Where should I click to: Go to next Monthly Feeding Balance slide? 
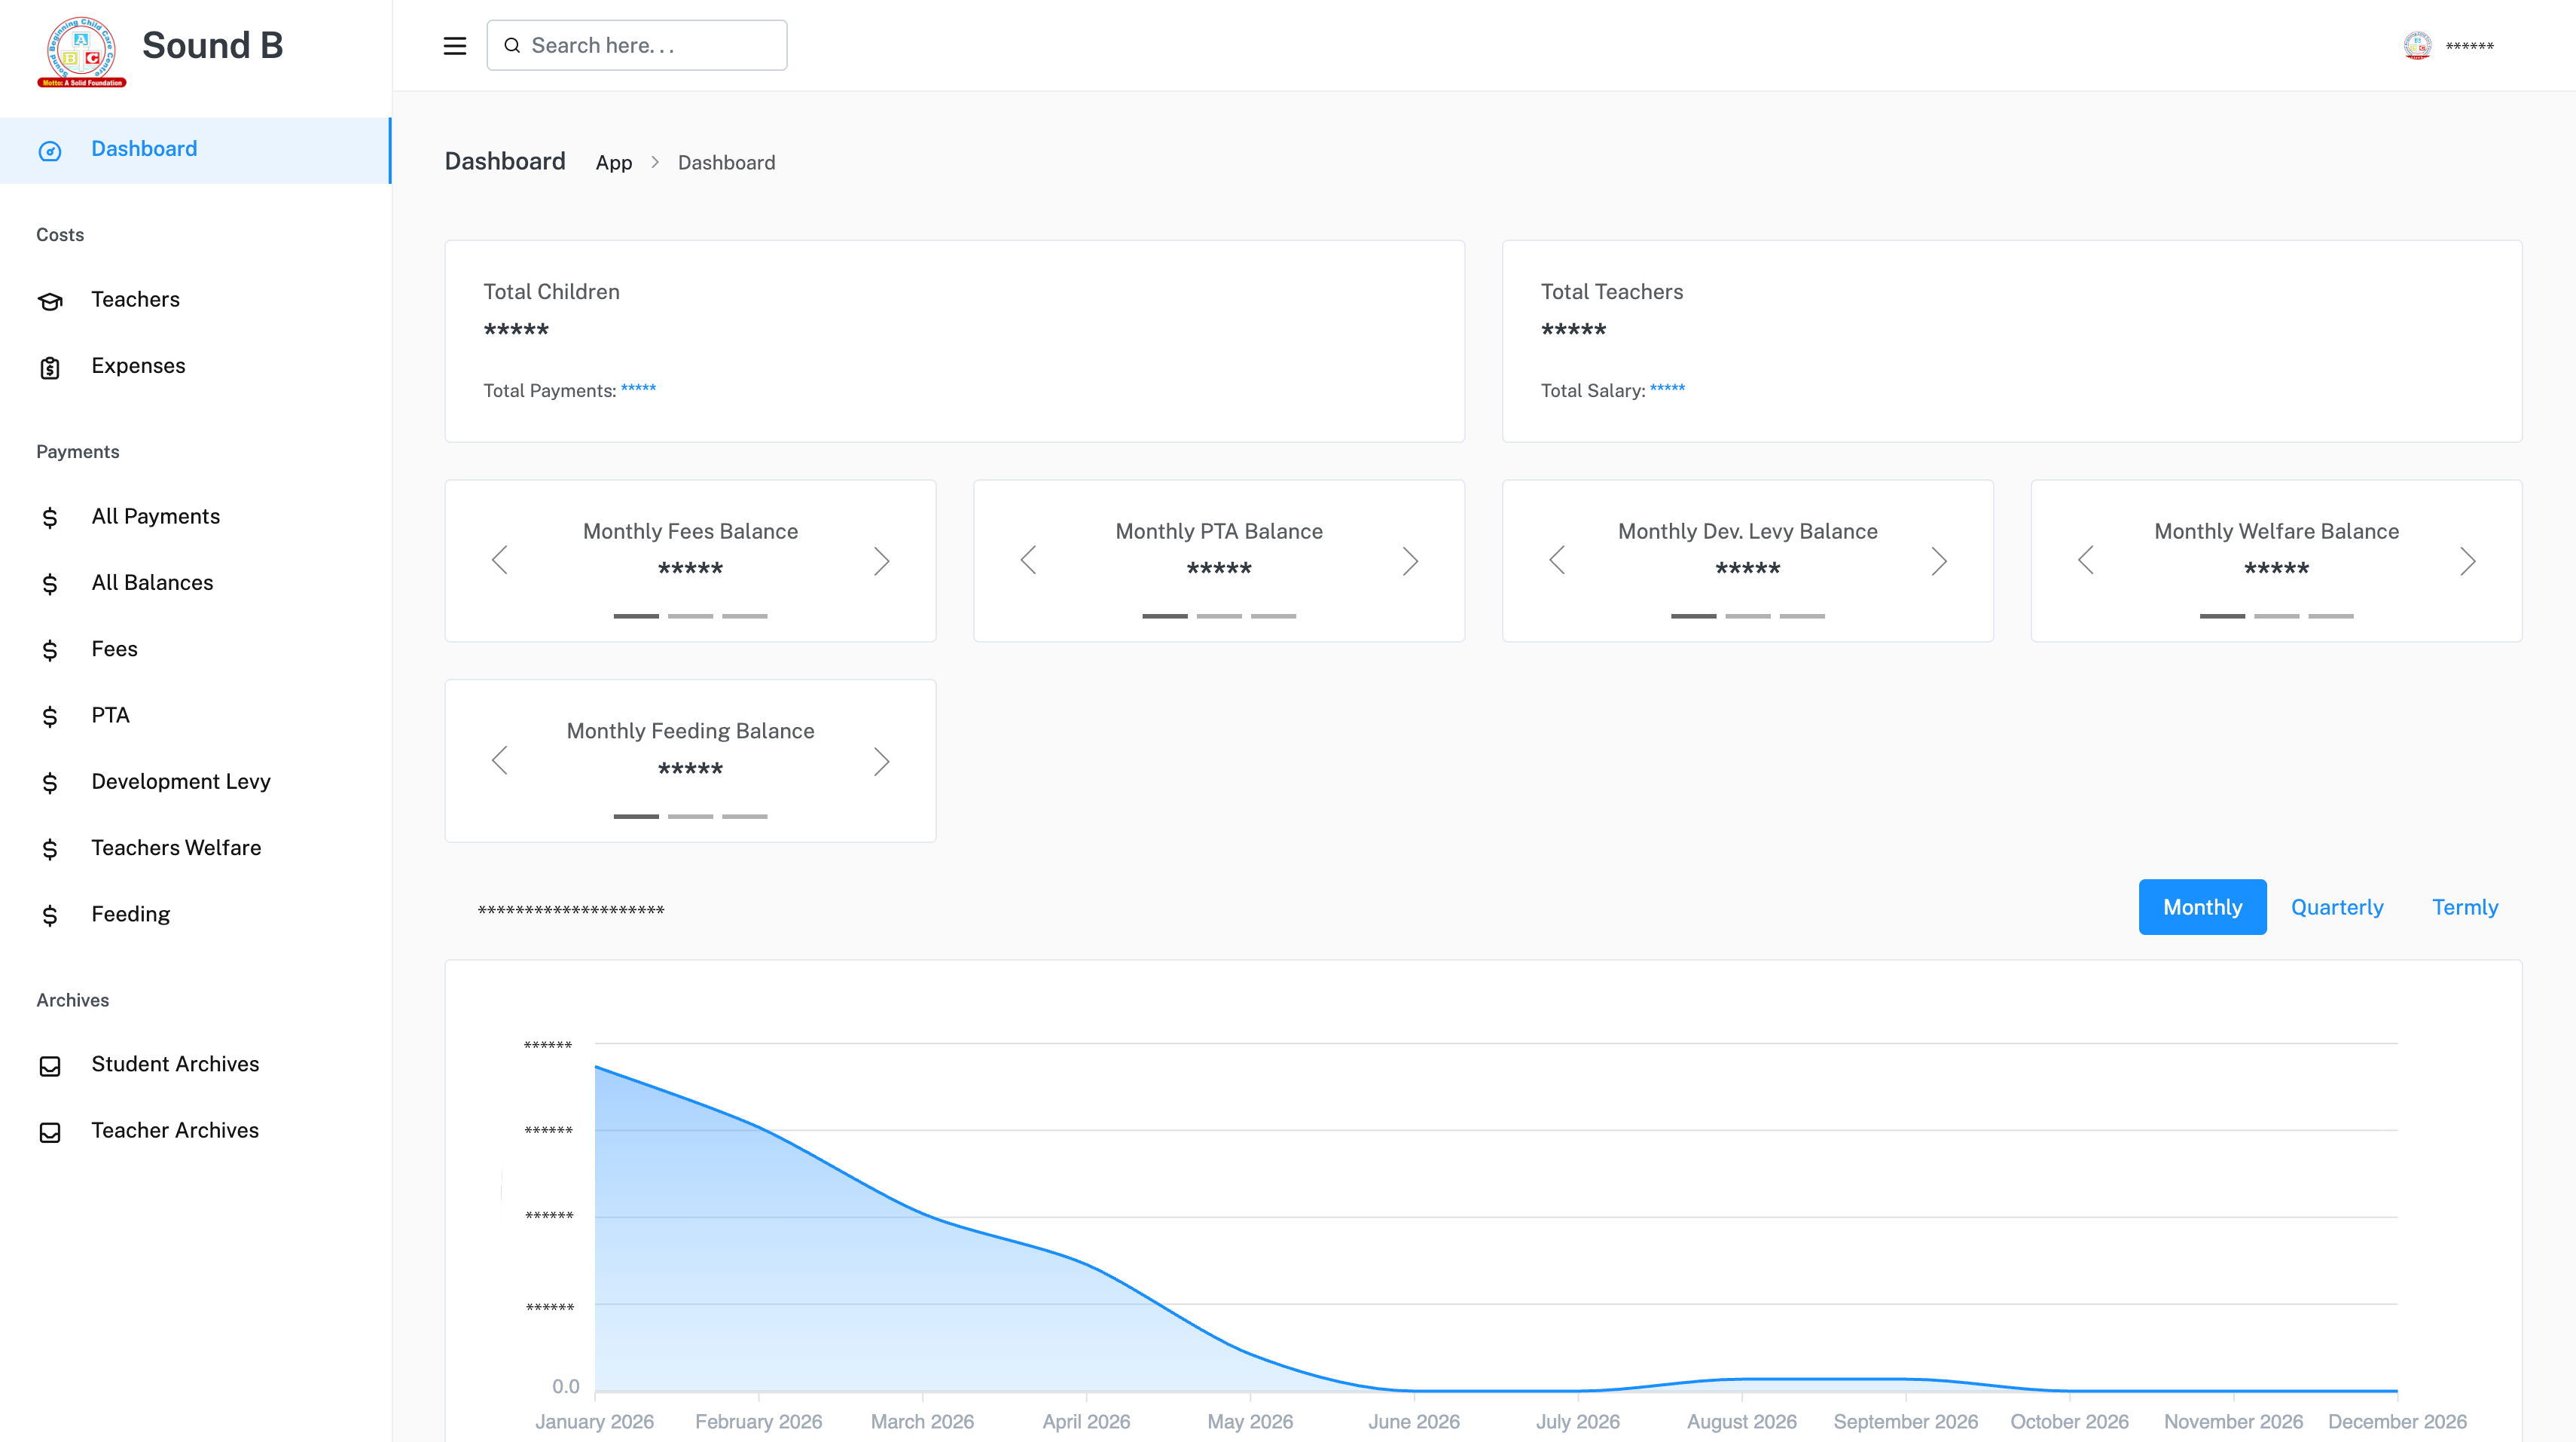click(881, 761)
